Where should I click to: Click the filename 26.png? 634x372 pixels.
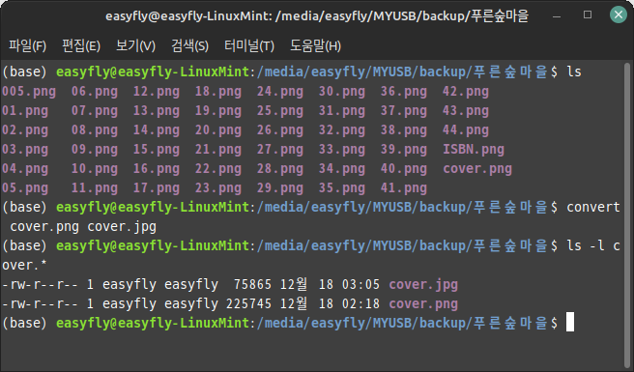pos(280,130)
